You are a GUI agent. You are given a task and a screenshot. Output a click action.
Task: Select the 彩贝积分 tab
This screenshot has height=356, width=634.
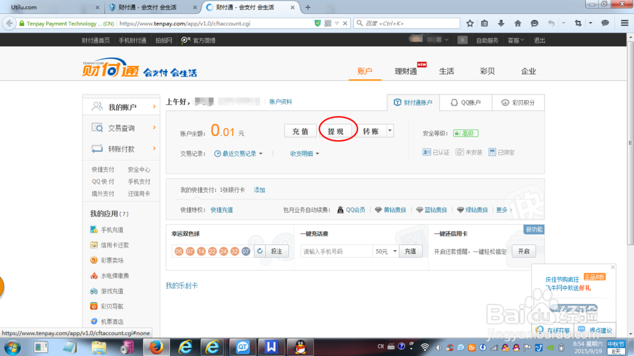tap(519, 103)
